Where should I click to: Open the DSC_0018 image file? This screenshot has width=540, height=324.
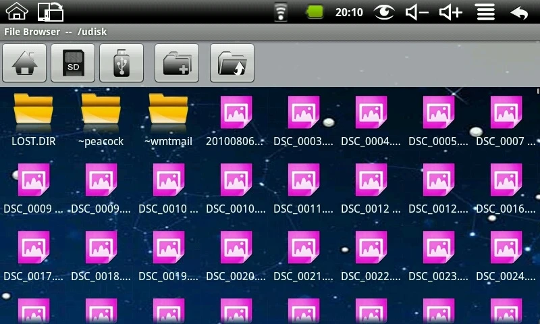[x=101, y=256]
